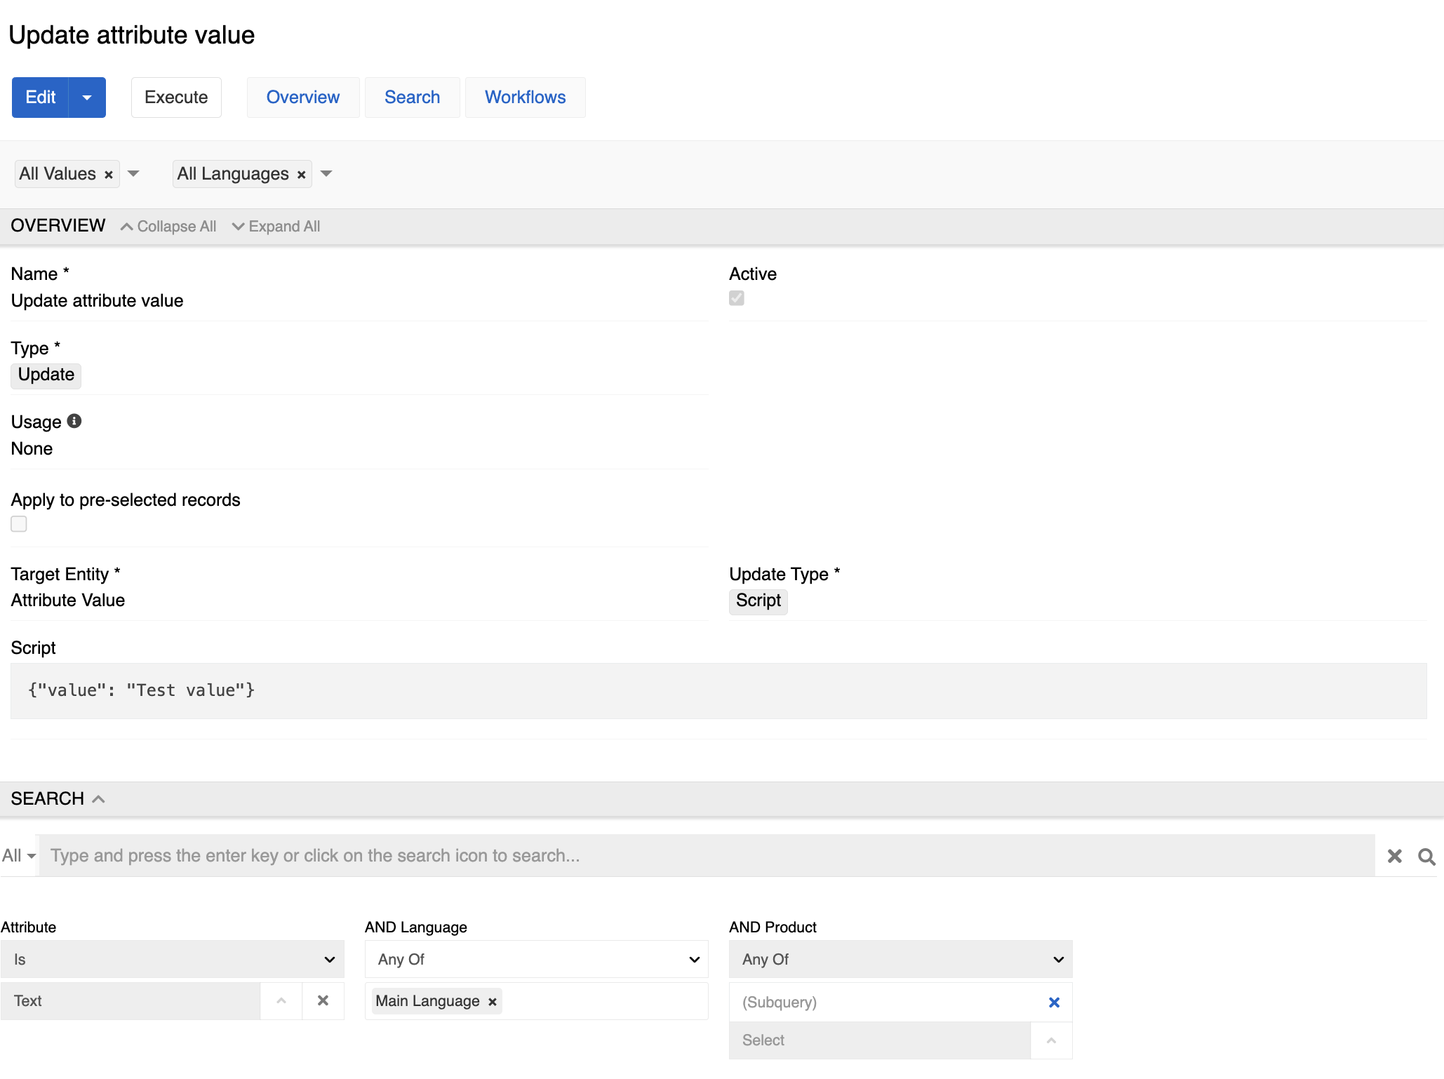Click the Collapse All link
The height and width of the screenshot is (1079, 1444).
point(168,227)
